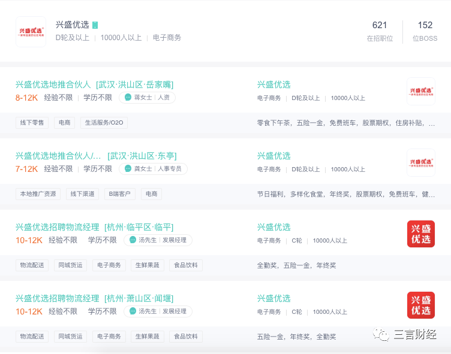Click red 兴盛优选 logo in 临平 job
Screen dimensions: 451x354
421,234
